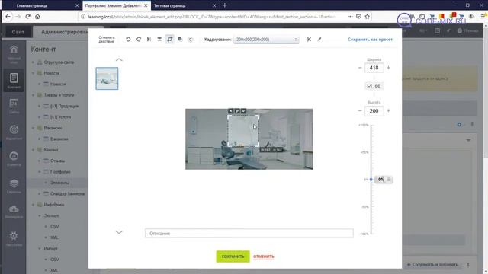This screenshot has width=488, height=274.
Task: Select the image thumbnail on the left
Action: pyautogui.click(x=107, y=78)
